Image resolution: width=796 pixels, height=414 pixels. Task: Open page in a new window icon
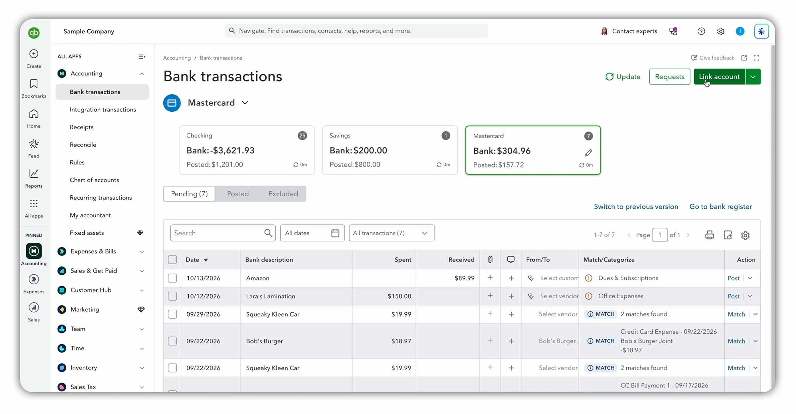pos(744,58)
